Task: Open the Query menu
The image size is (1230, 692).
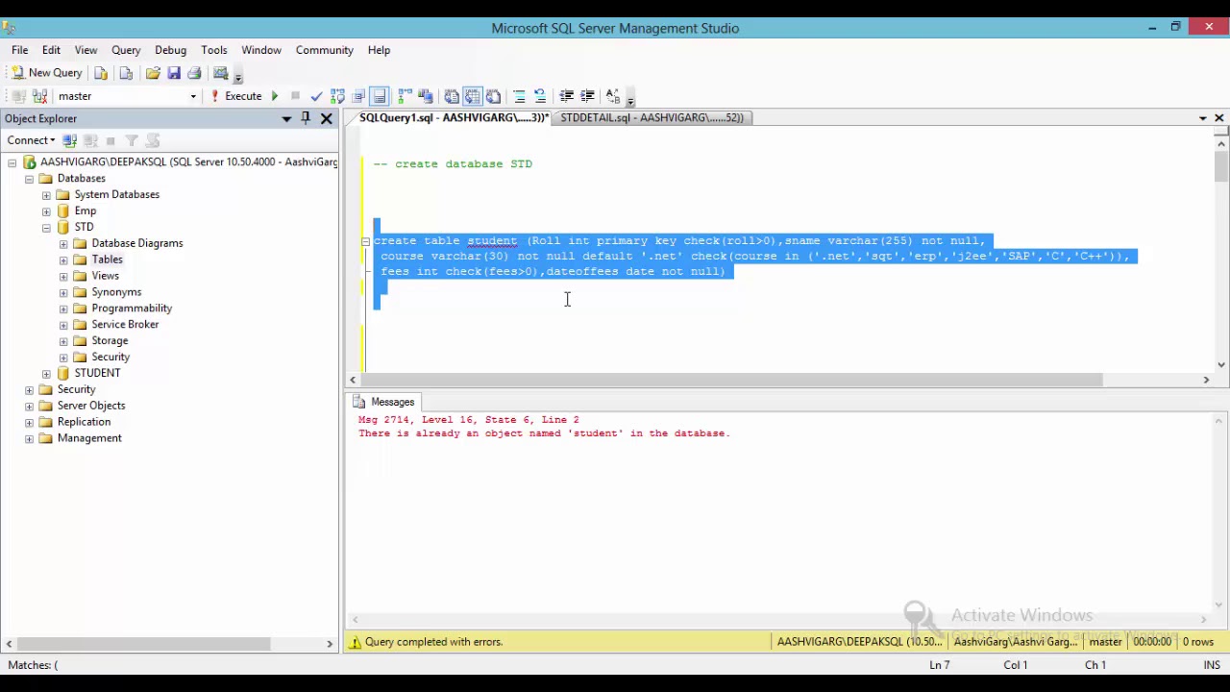Action: pyautogui.click(x=126, y=50)
